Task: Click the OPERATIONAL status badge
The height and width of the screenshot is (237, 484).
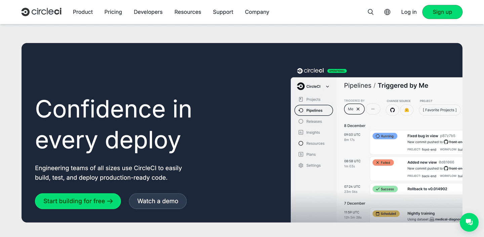Action: click(337, 71)
